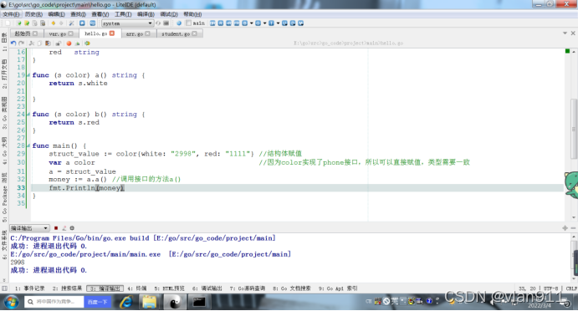Screen dimensions: 578x311
Task: Click the output panel scroll-down arrow
Action: coord(574,278)
